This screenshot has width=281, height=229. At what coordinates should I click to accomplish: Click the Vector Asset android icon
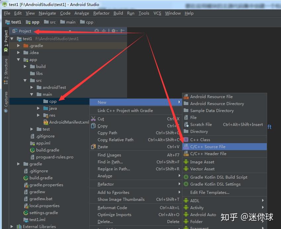coord(186,169)
